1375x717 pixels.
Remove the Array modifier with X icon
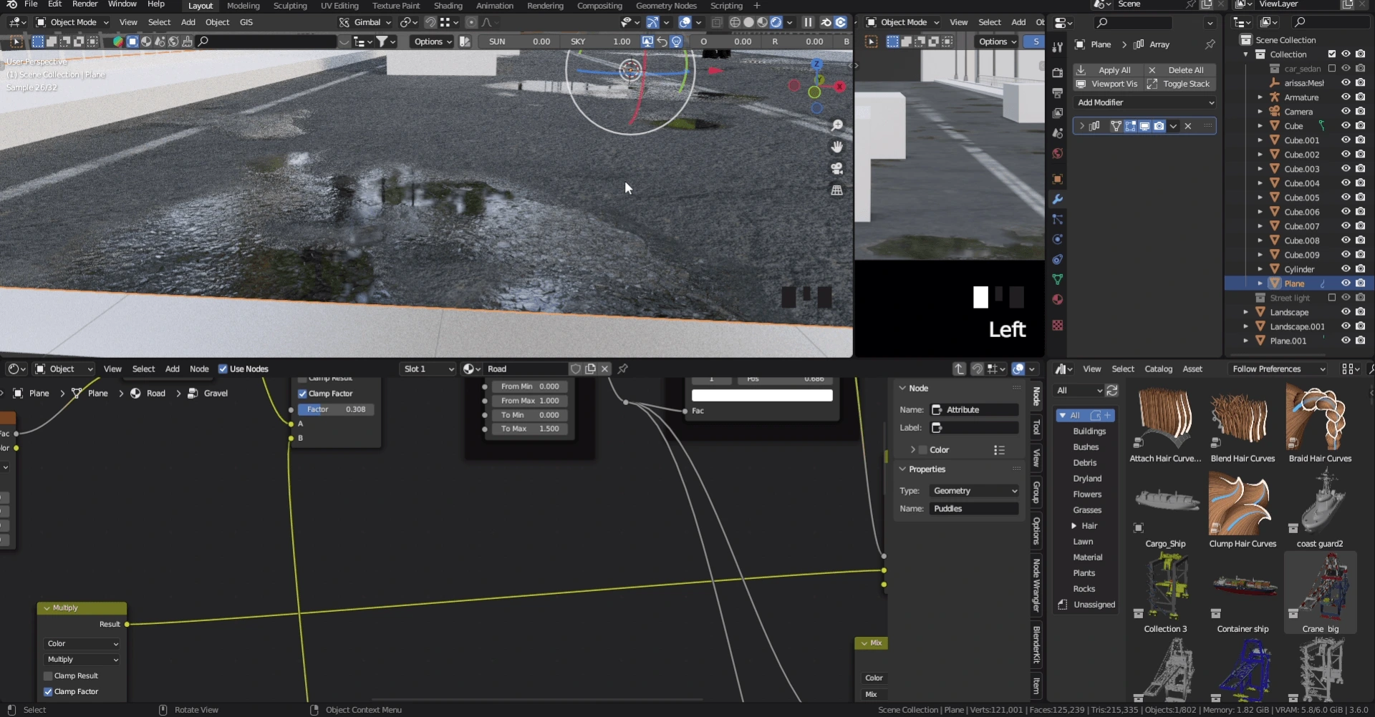1188,126
